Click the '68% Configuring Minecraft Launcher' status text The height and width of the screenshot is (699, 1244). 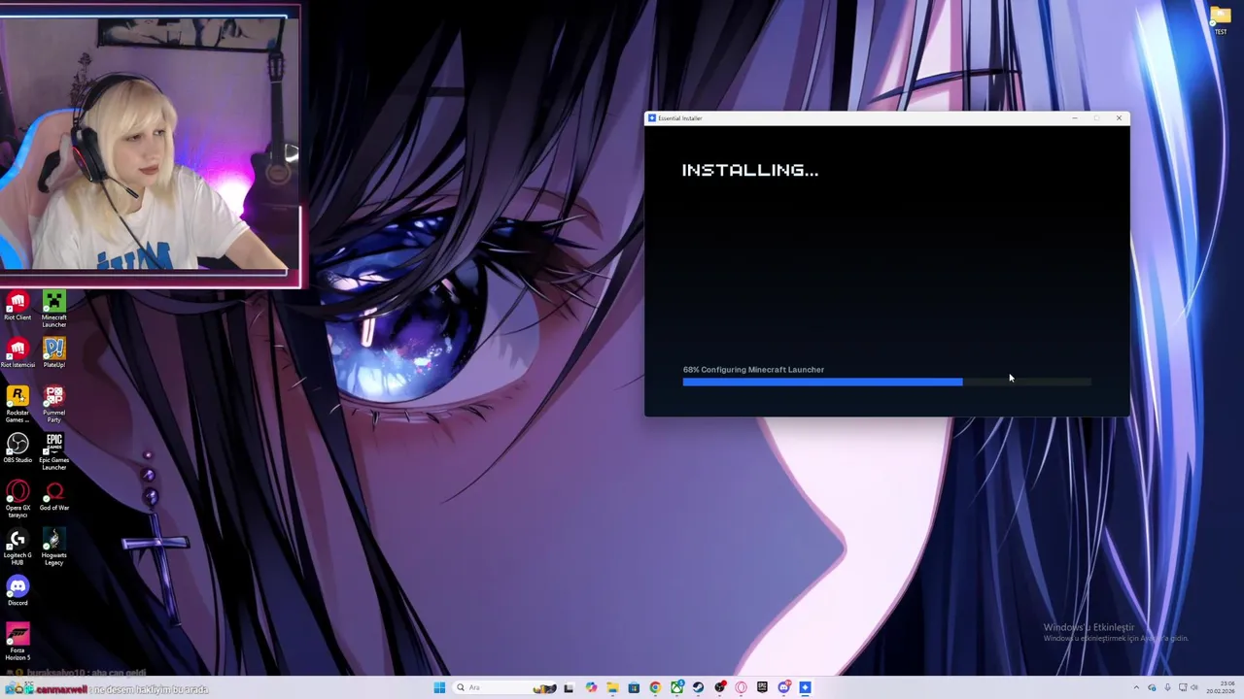(753, 370)
